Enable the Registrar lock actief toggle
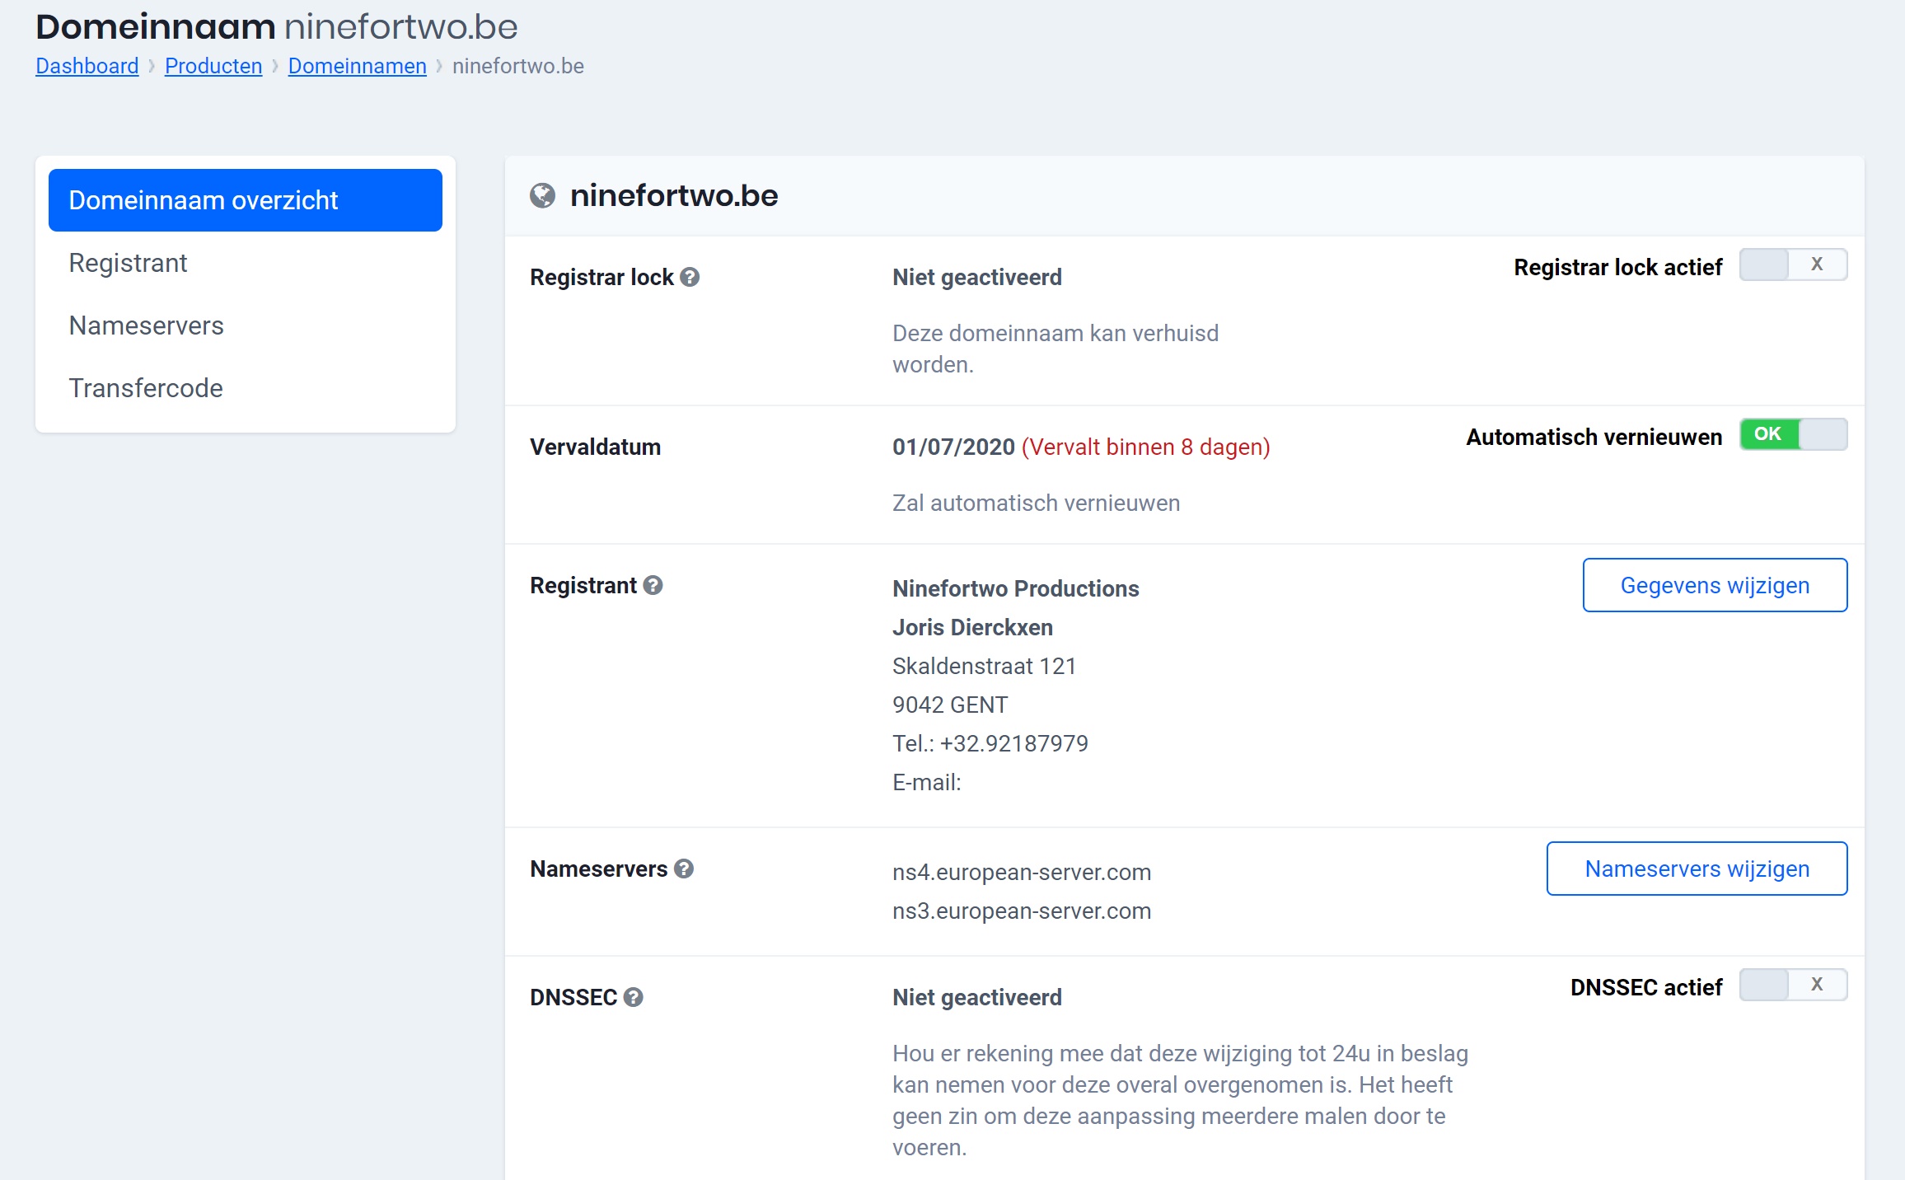Screen dimensions: 1905x1180 pyautogui.click(x=1793, y=265)
